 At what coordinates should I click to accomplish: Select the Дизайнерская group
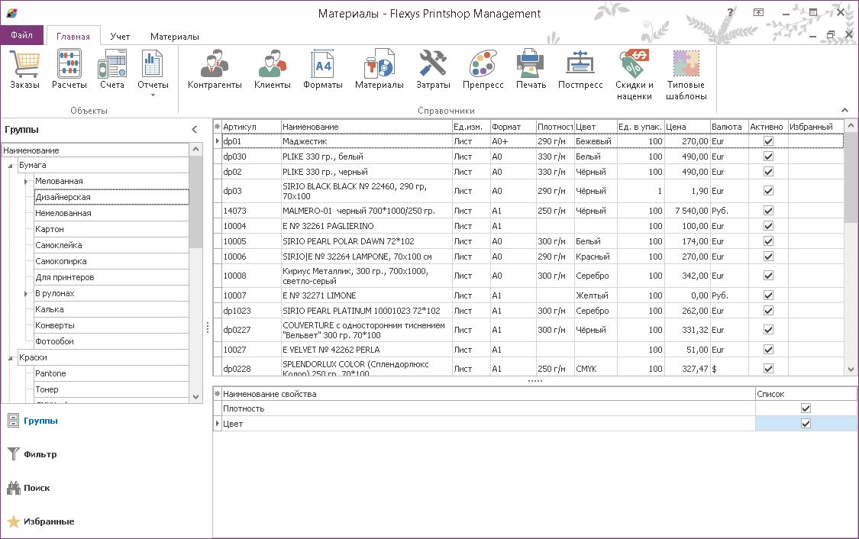point(111,197)
